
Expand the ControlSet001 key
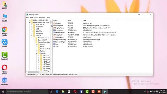click(34, 40)
